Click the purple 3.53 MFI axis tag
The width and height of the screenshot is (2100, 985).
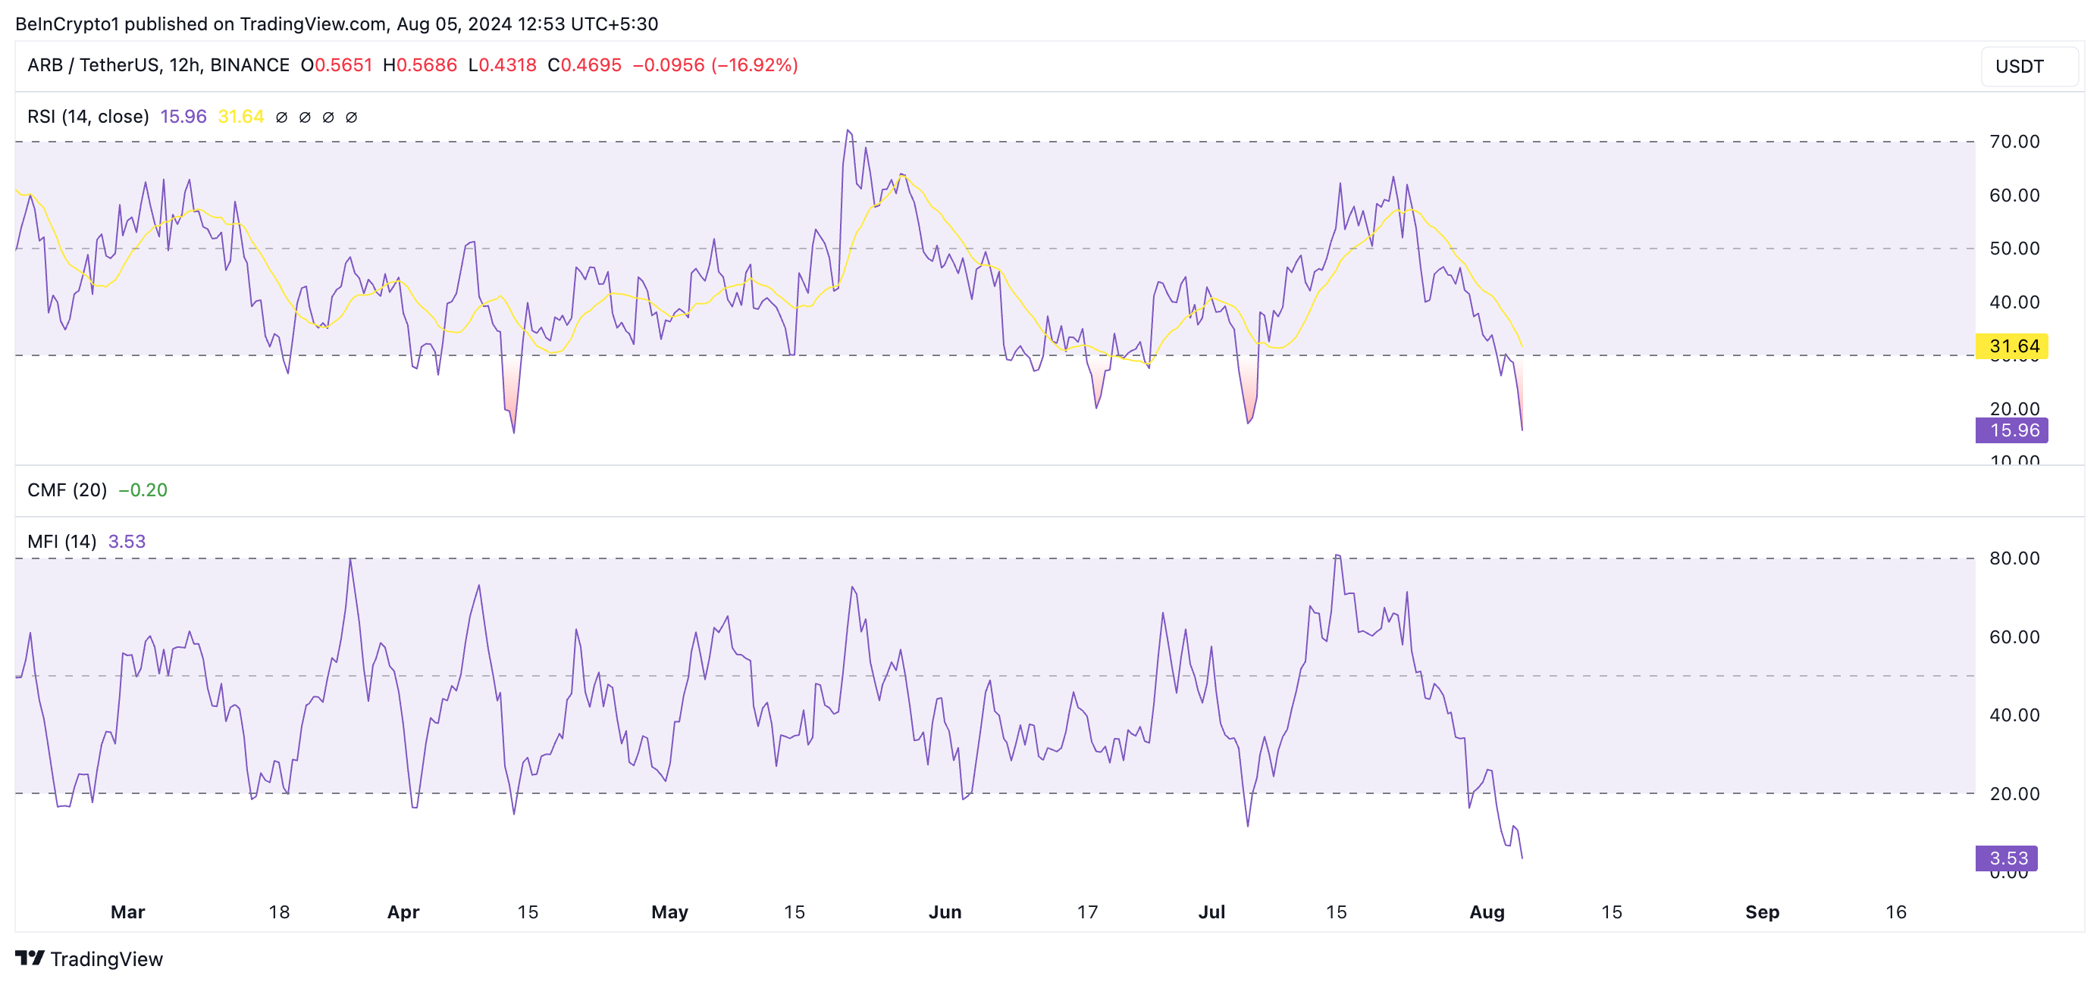pyautogui.click(x=2006, y=858)
